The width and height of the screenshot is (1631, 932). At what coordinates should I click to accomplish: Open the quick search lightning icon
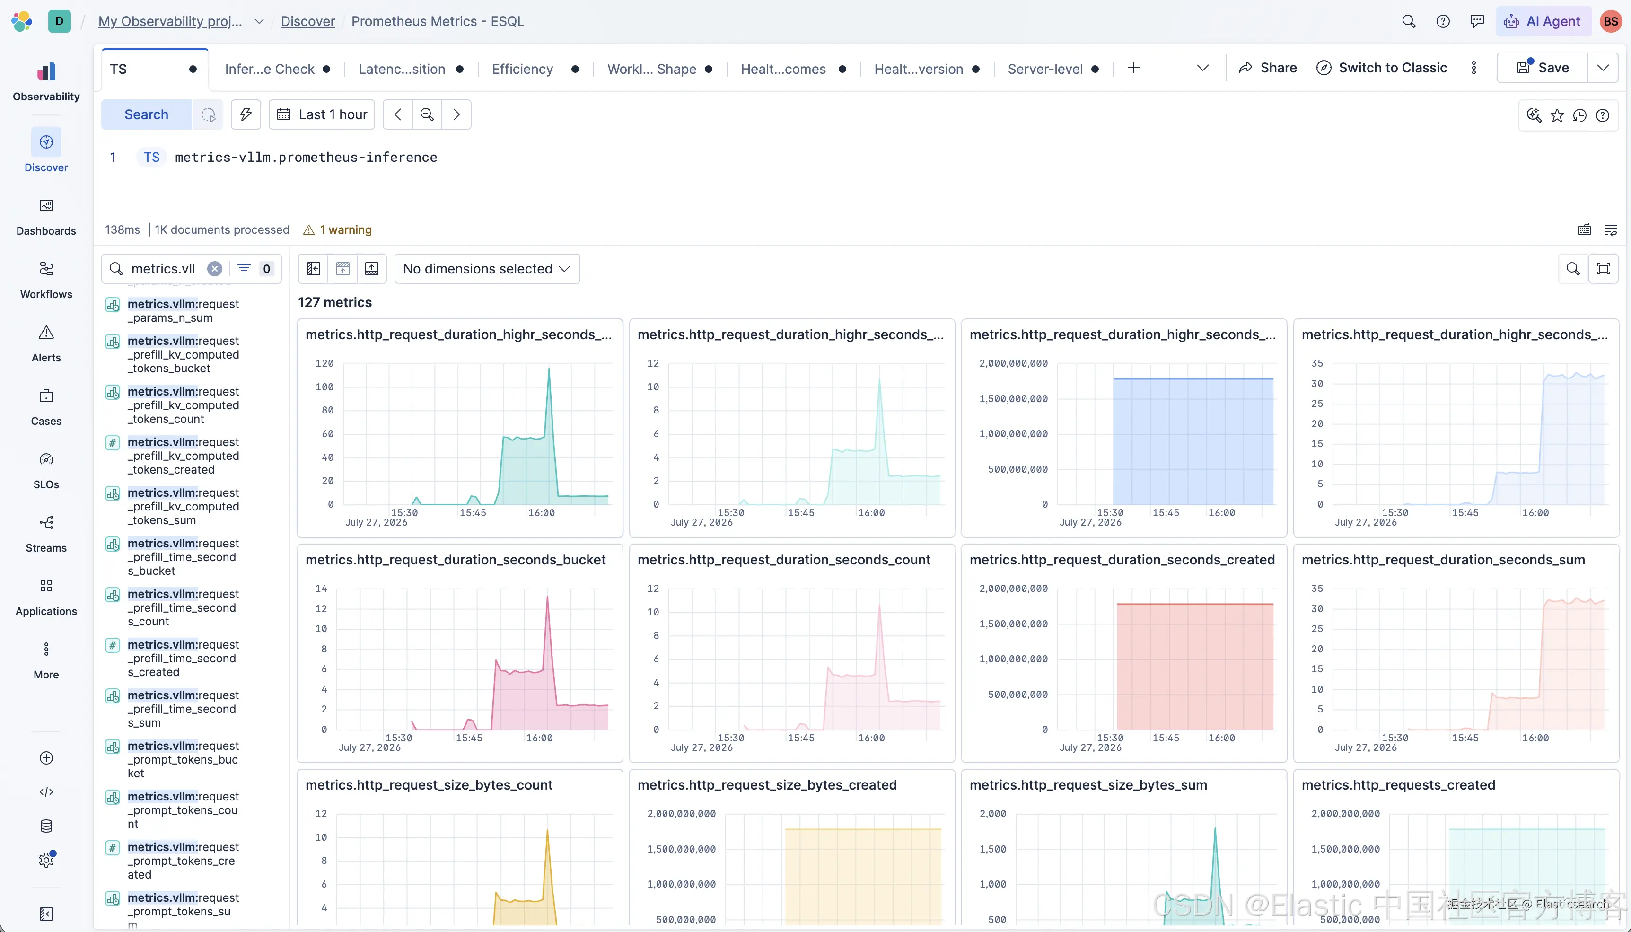click(x=246, y=114)
